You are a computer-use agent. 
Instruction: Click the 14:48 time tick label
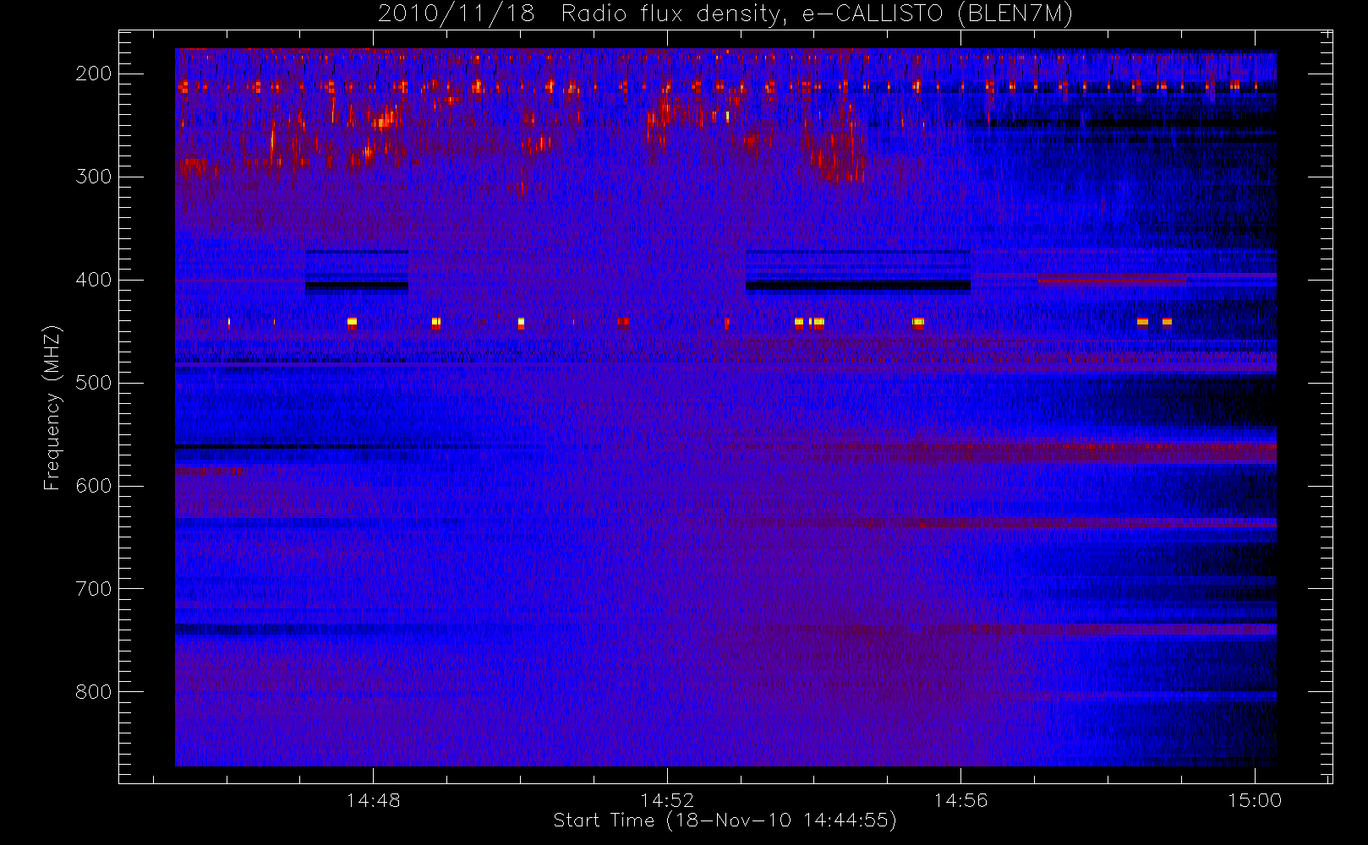coord(373,800)
